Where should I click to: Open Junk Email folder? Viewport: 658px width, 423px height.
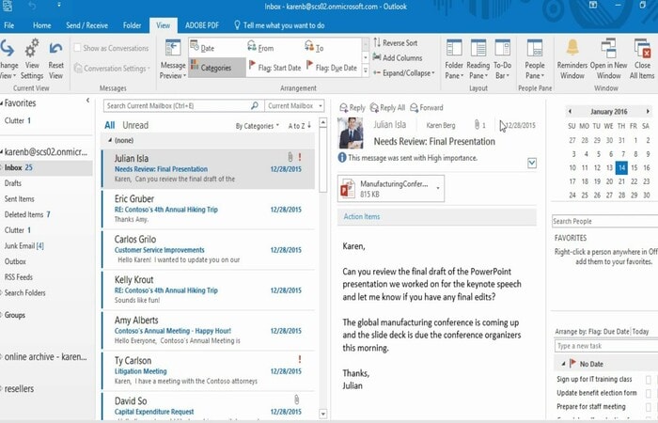23,246
